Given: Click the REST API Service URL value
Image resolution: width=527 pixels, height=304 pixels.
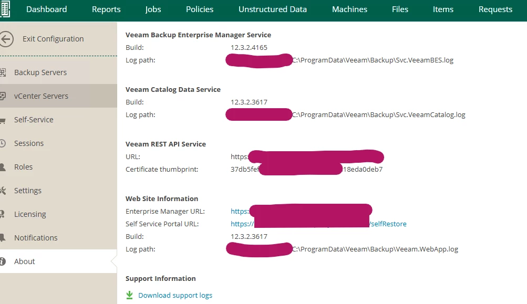Looking at the screenshot, I should coord(307,156).
